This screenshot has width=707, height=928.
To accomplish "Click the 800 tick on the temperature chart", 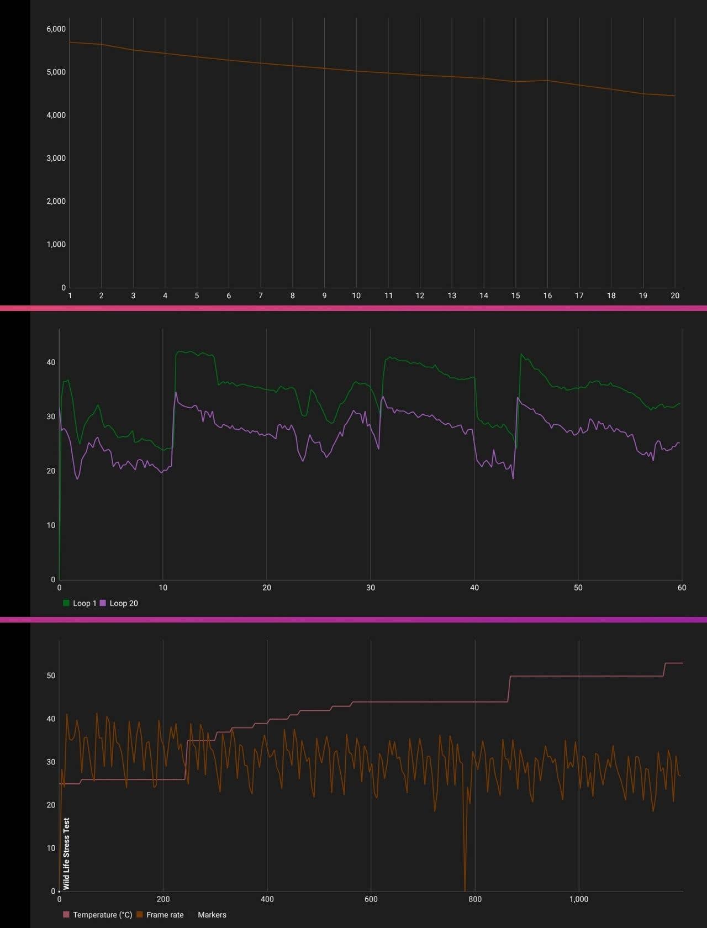I will click(474, 899).
